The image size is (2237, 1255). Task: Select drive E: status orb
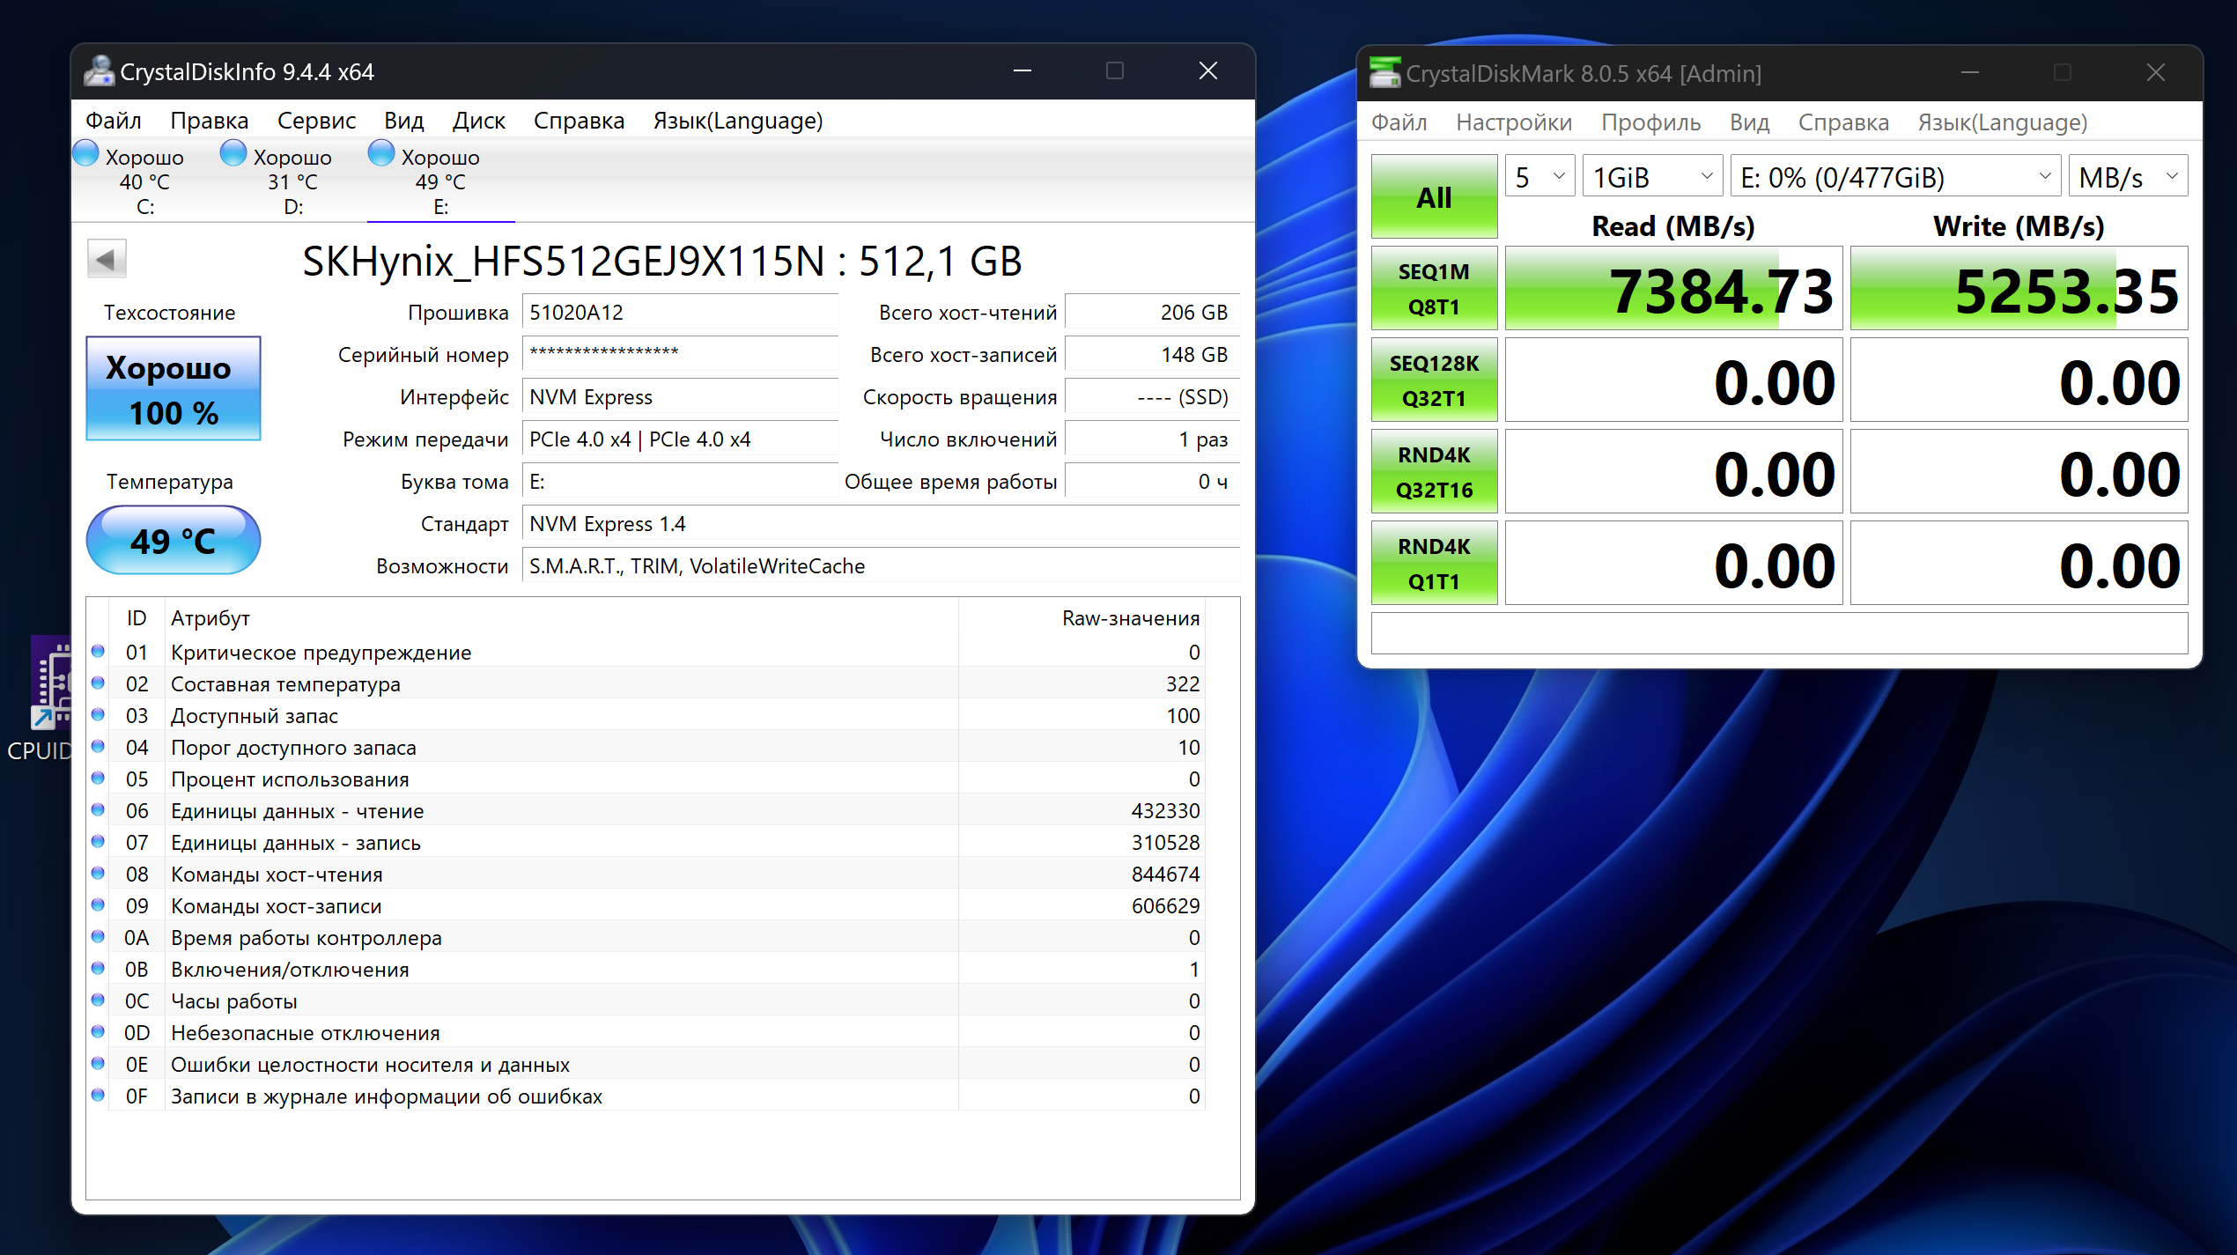pos(381,153)
